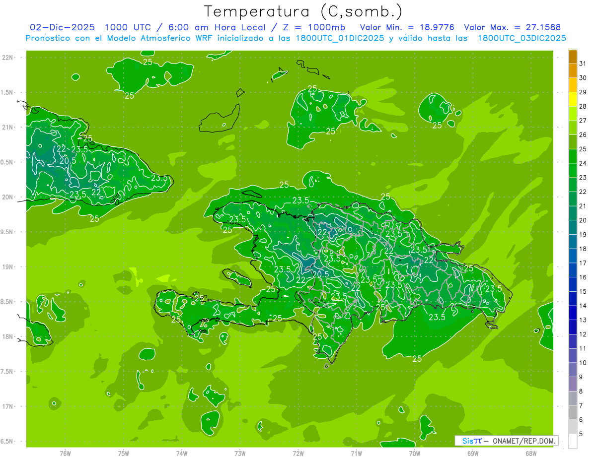Click the 'Valor Min. = 18.9776' readout
The width and height of the screenshot is (596, 460).
407,27
